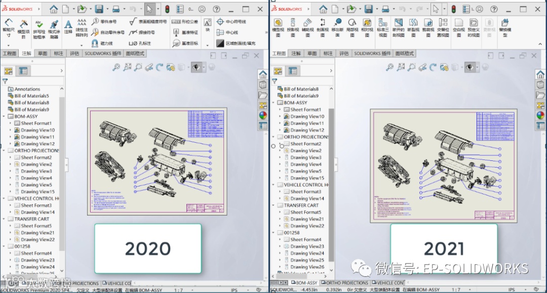
Task: Toggle the Select cursor tool in 2021 window
Action: click(436, 9)
